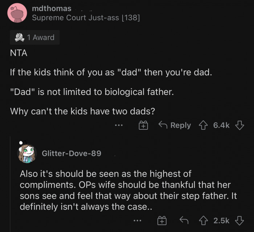Give an award to Glitter-Dove-89's reply

161,220
